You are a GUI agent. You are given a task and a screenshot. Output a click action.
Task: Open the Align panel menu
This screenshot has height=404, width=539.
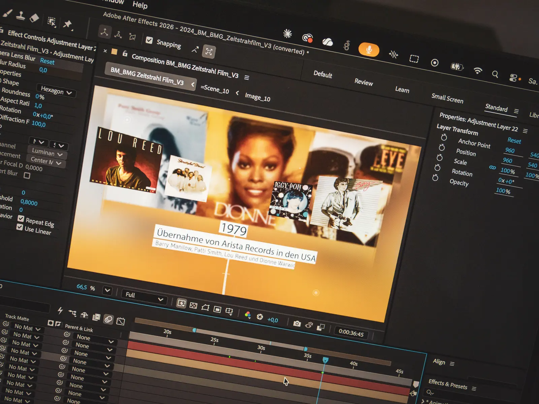click(x=452, y=364)
